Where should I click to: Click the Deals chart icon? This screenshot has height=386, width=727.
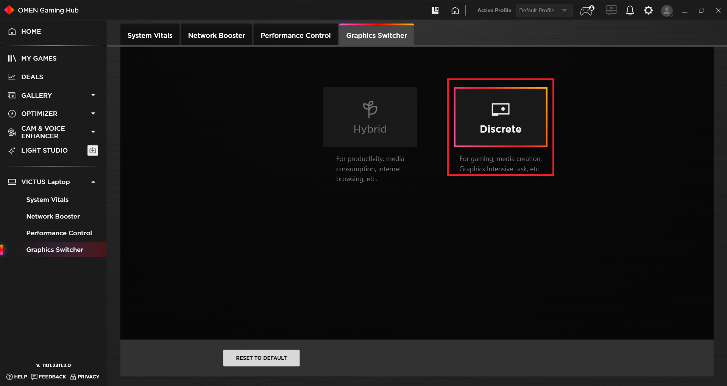pyautogui.click(x=12, y=77)
